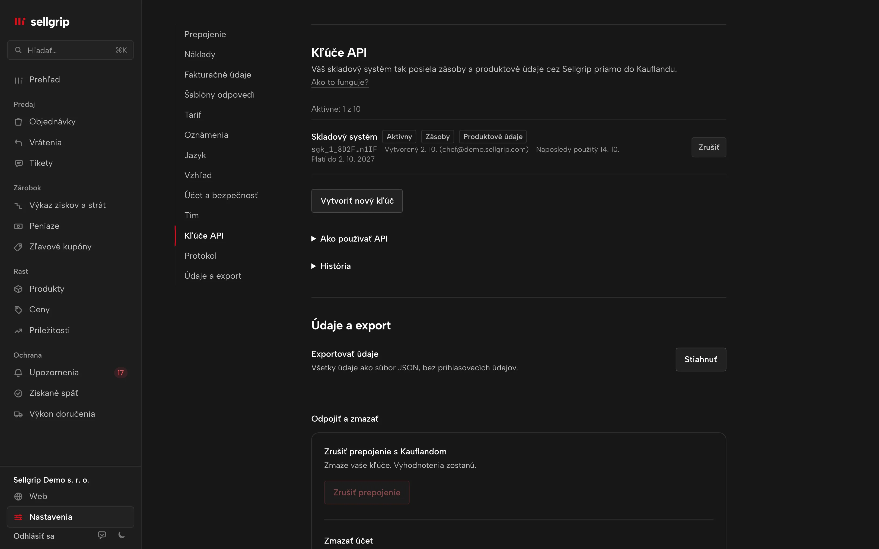Viewport: 879px width, 549px height.
Task: Click the Výkon doručenia truck icon
Action: tap(18, 414)
